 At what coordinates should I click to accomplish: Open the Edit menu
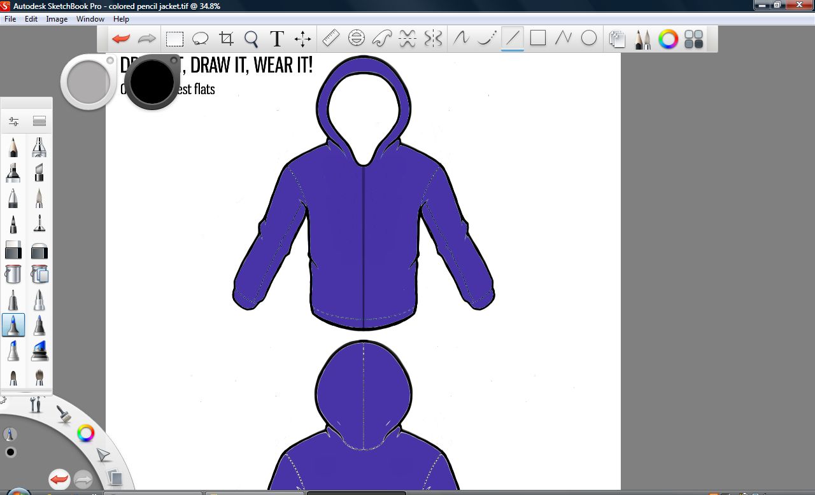tap(31, 19)
